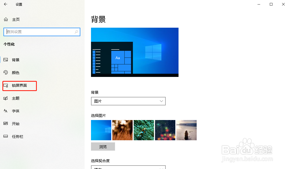Select the golden grass bokeh wallpaper

122,130
